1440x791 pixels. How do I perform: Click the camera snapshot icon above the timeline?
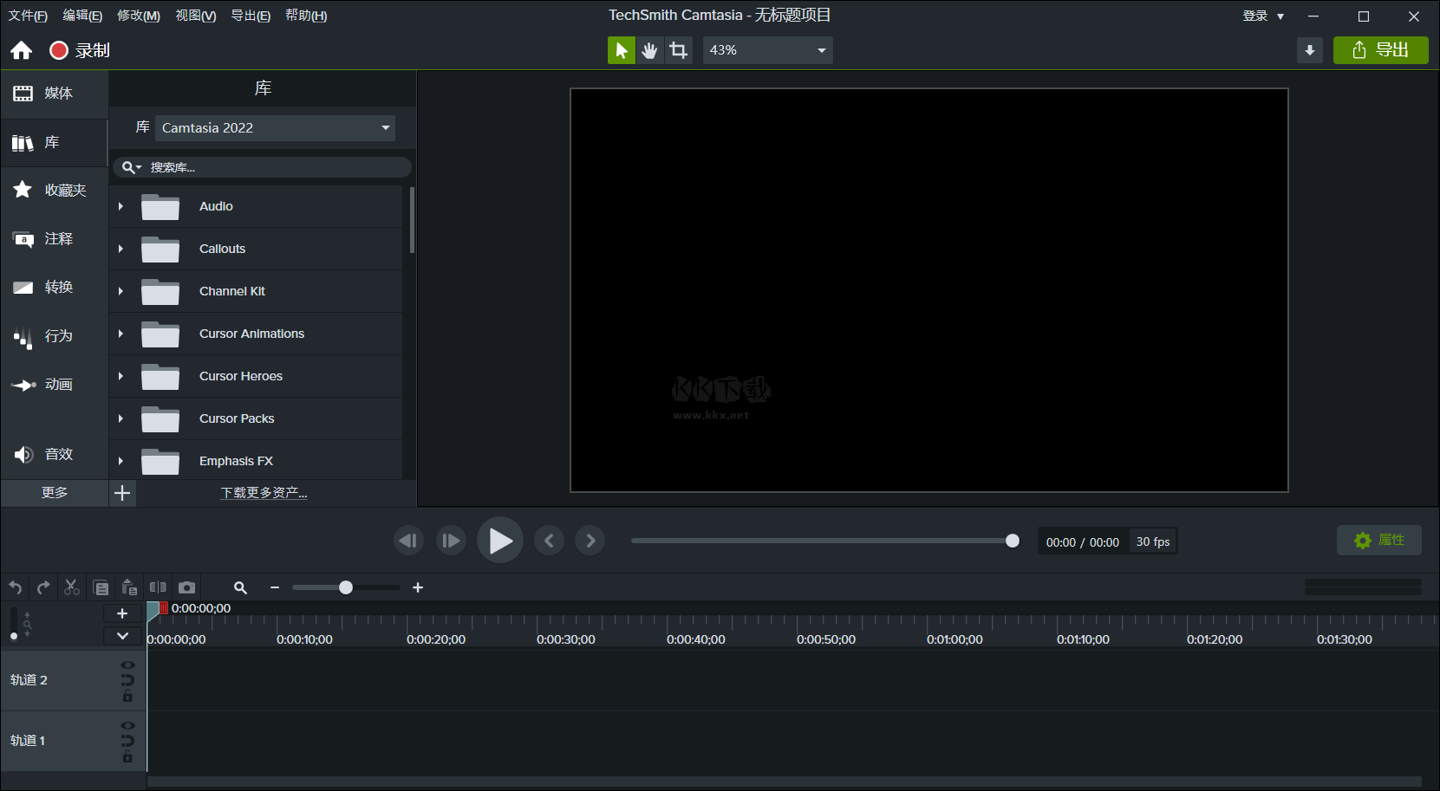pos(187,587)
